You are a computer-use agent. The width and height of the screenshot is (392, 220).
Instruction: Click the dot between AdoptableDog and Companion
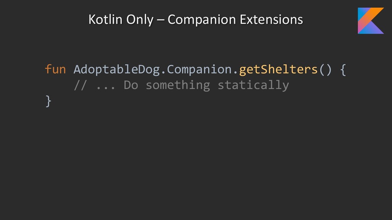[x=163, y=73]
